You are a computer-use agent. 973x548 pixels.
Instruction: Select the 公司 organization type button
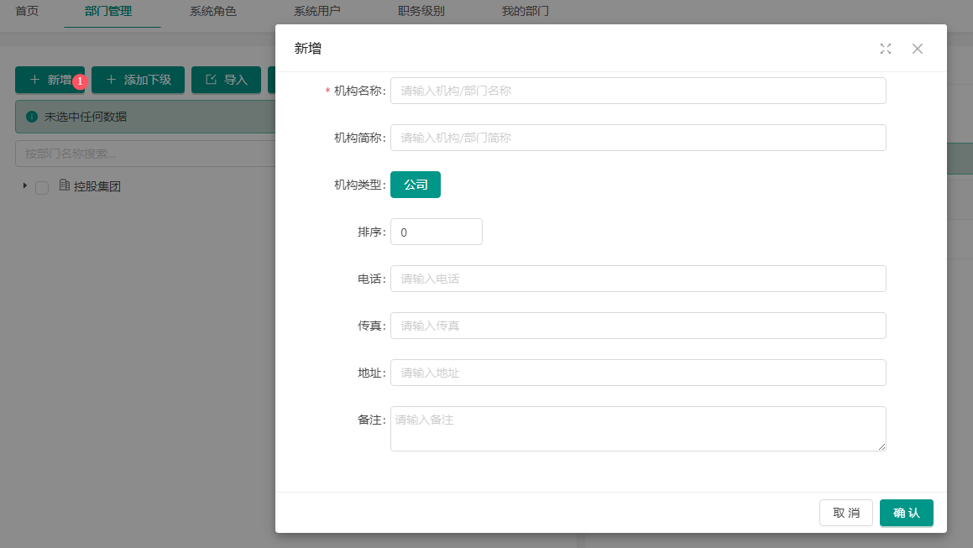tap(416, 185)
